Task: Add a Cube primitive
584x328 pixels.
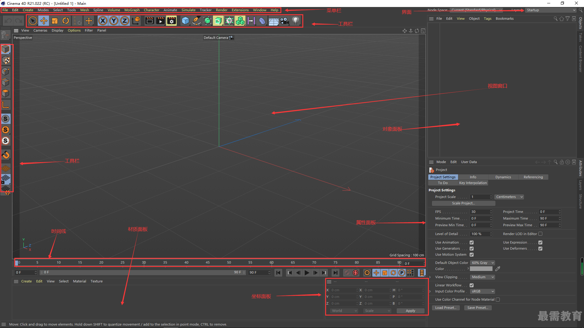Action: pos(185,21)
